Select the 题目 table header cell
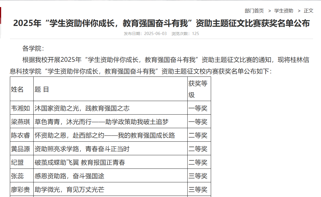The width and height of the screenshot is (321, 197). [42, 89]
